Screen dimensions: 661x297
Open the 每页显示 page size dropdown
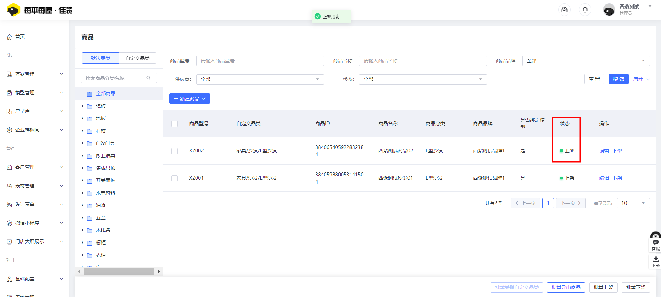pos(633,203)
